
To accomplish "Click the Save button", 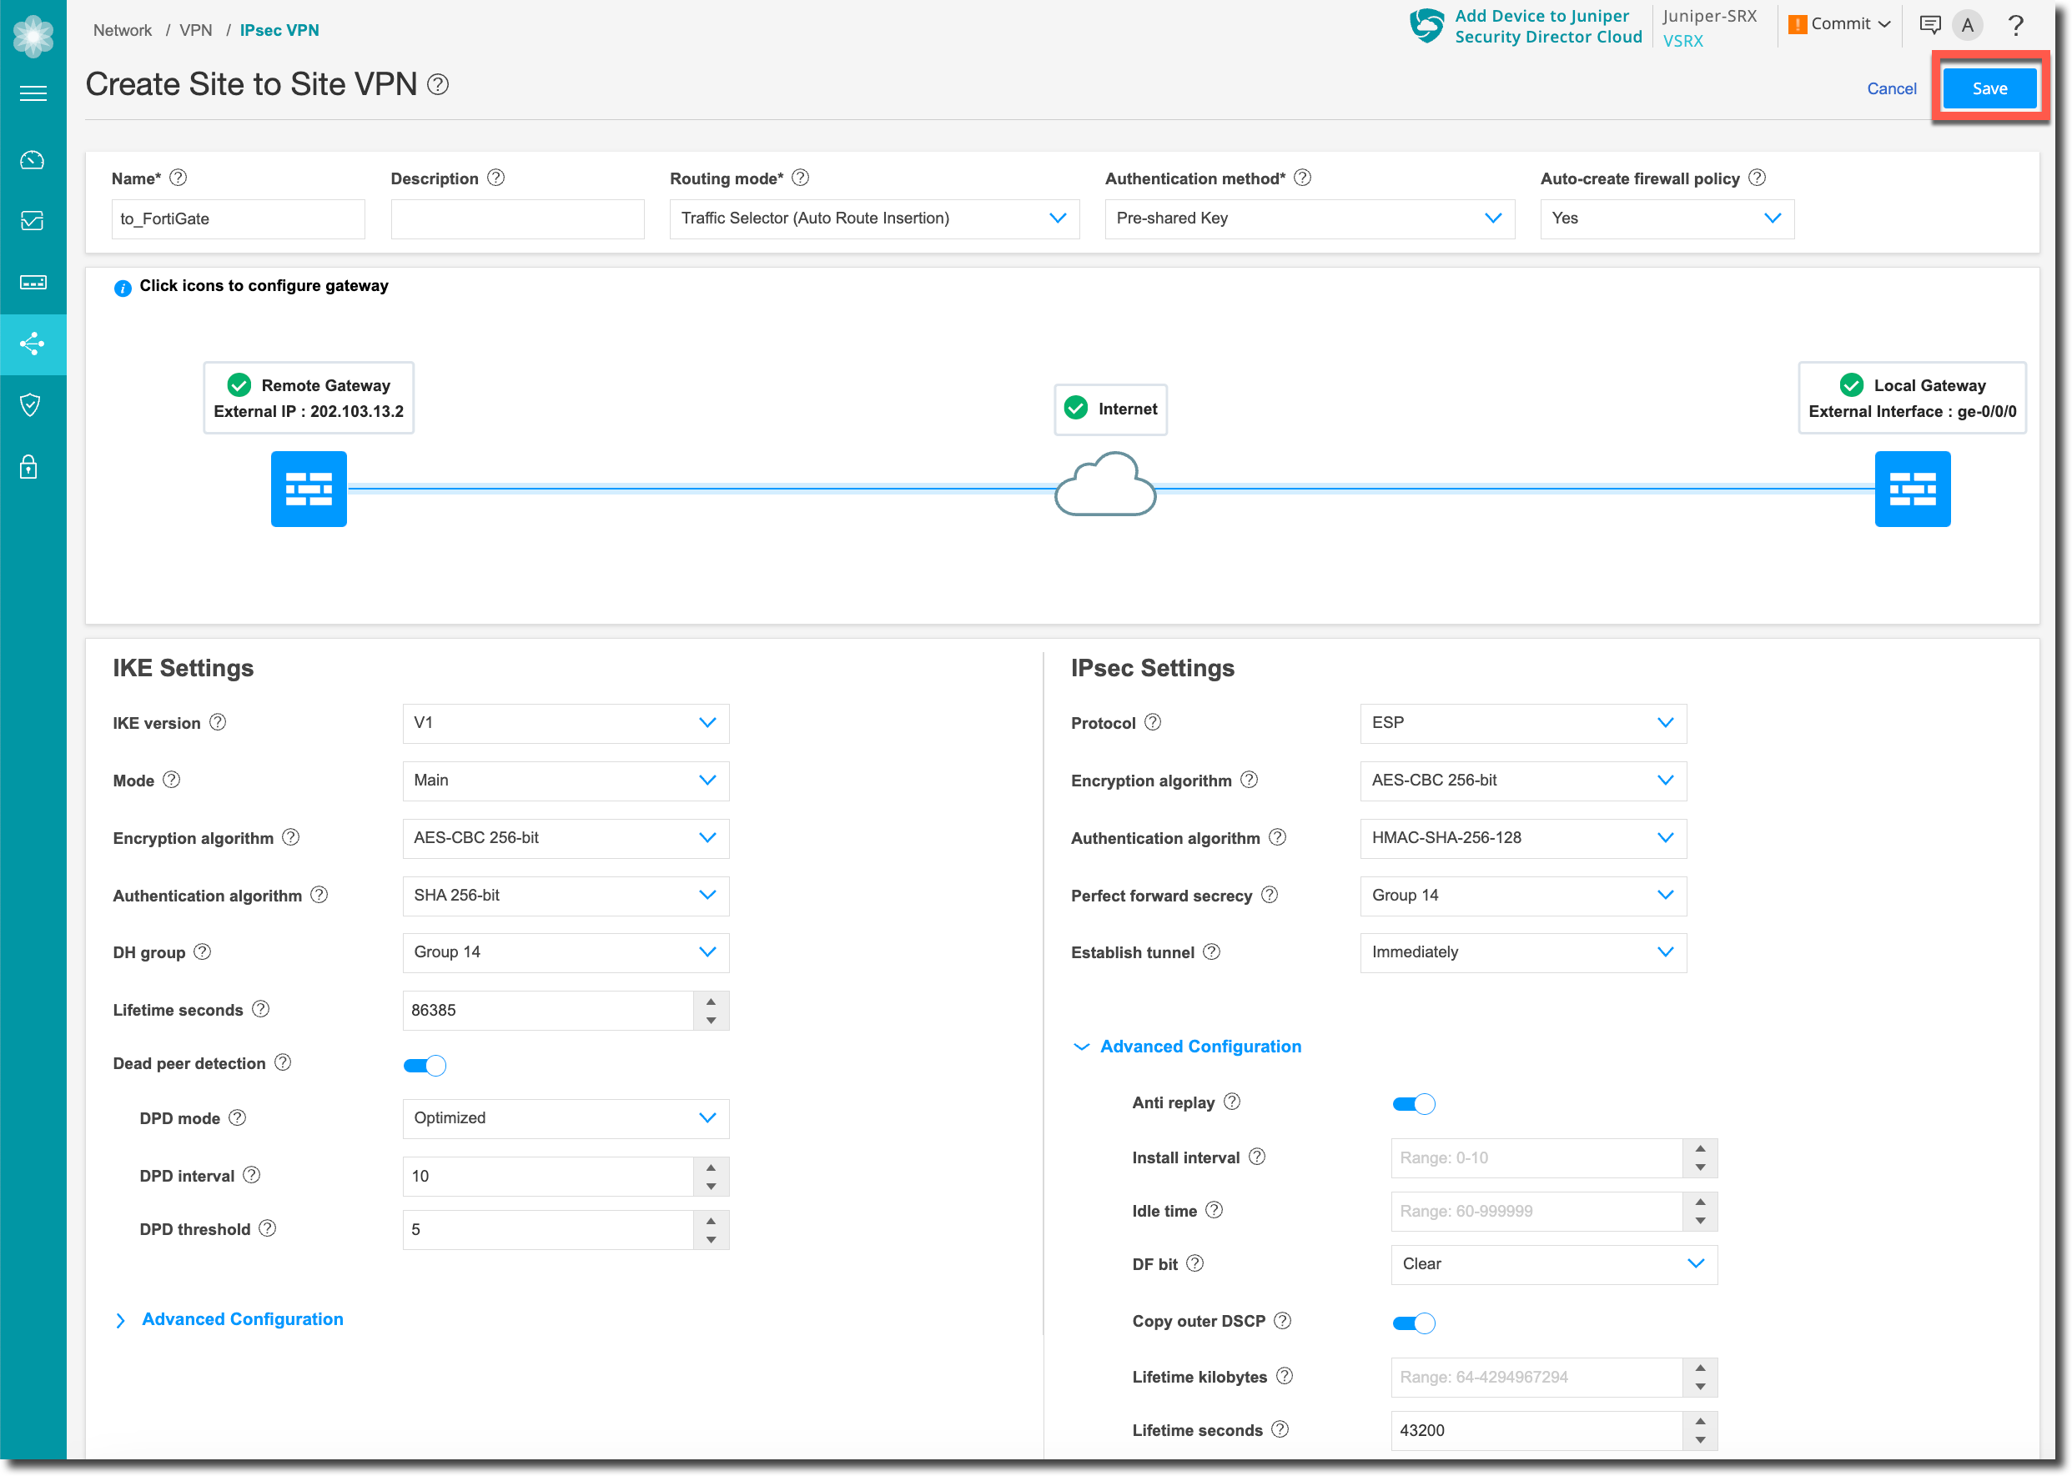I will (x=1989, y=88).
